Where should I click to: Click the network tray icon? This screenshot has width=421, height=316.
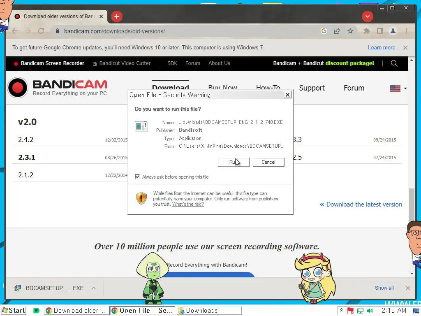pos(360,311)
